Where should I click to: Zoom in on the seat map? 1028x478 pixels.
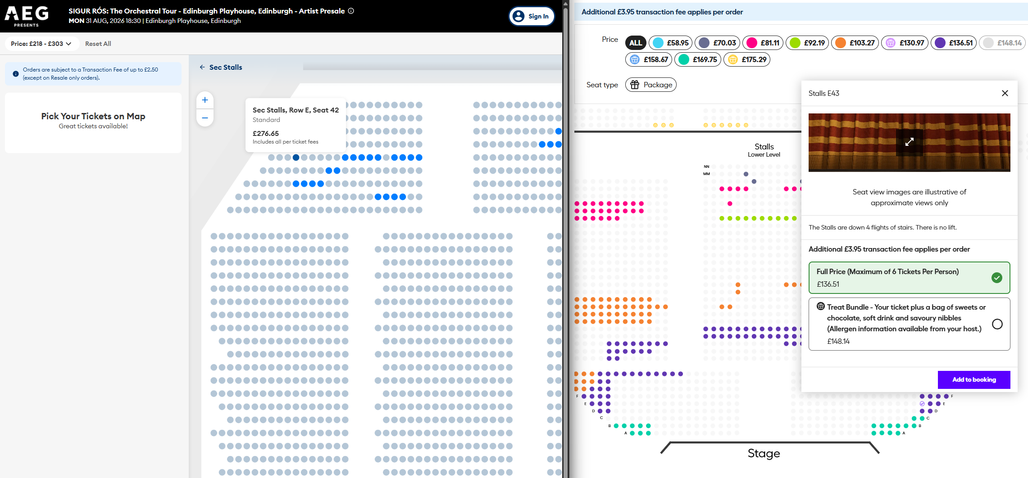click(x=205, y=100)
